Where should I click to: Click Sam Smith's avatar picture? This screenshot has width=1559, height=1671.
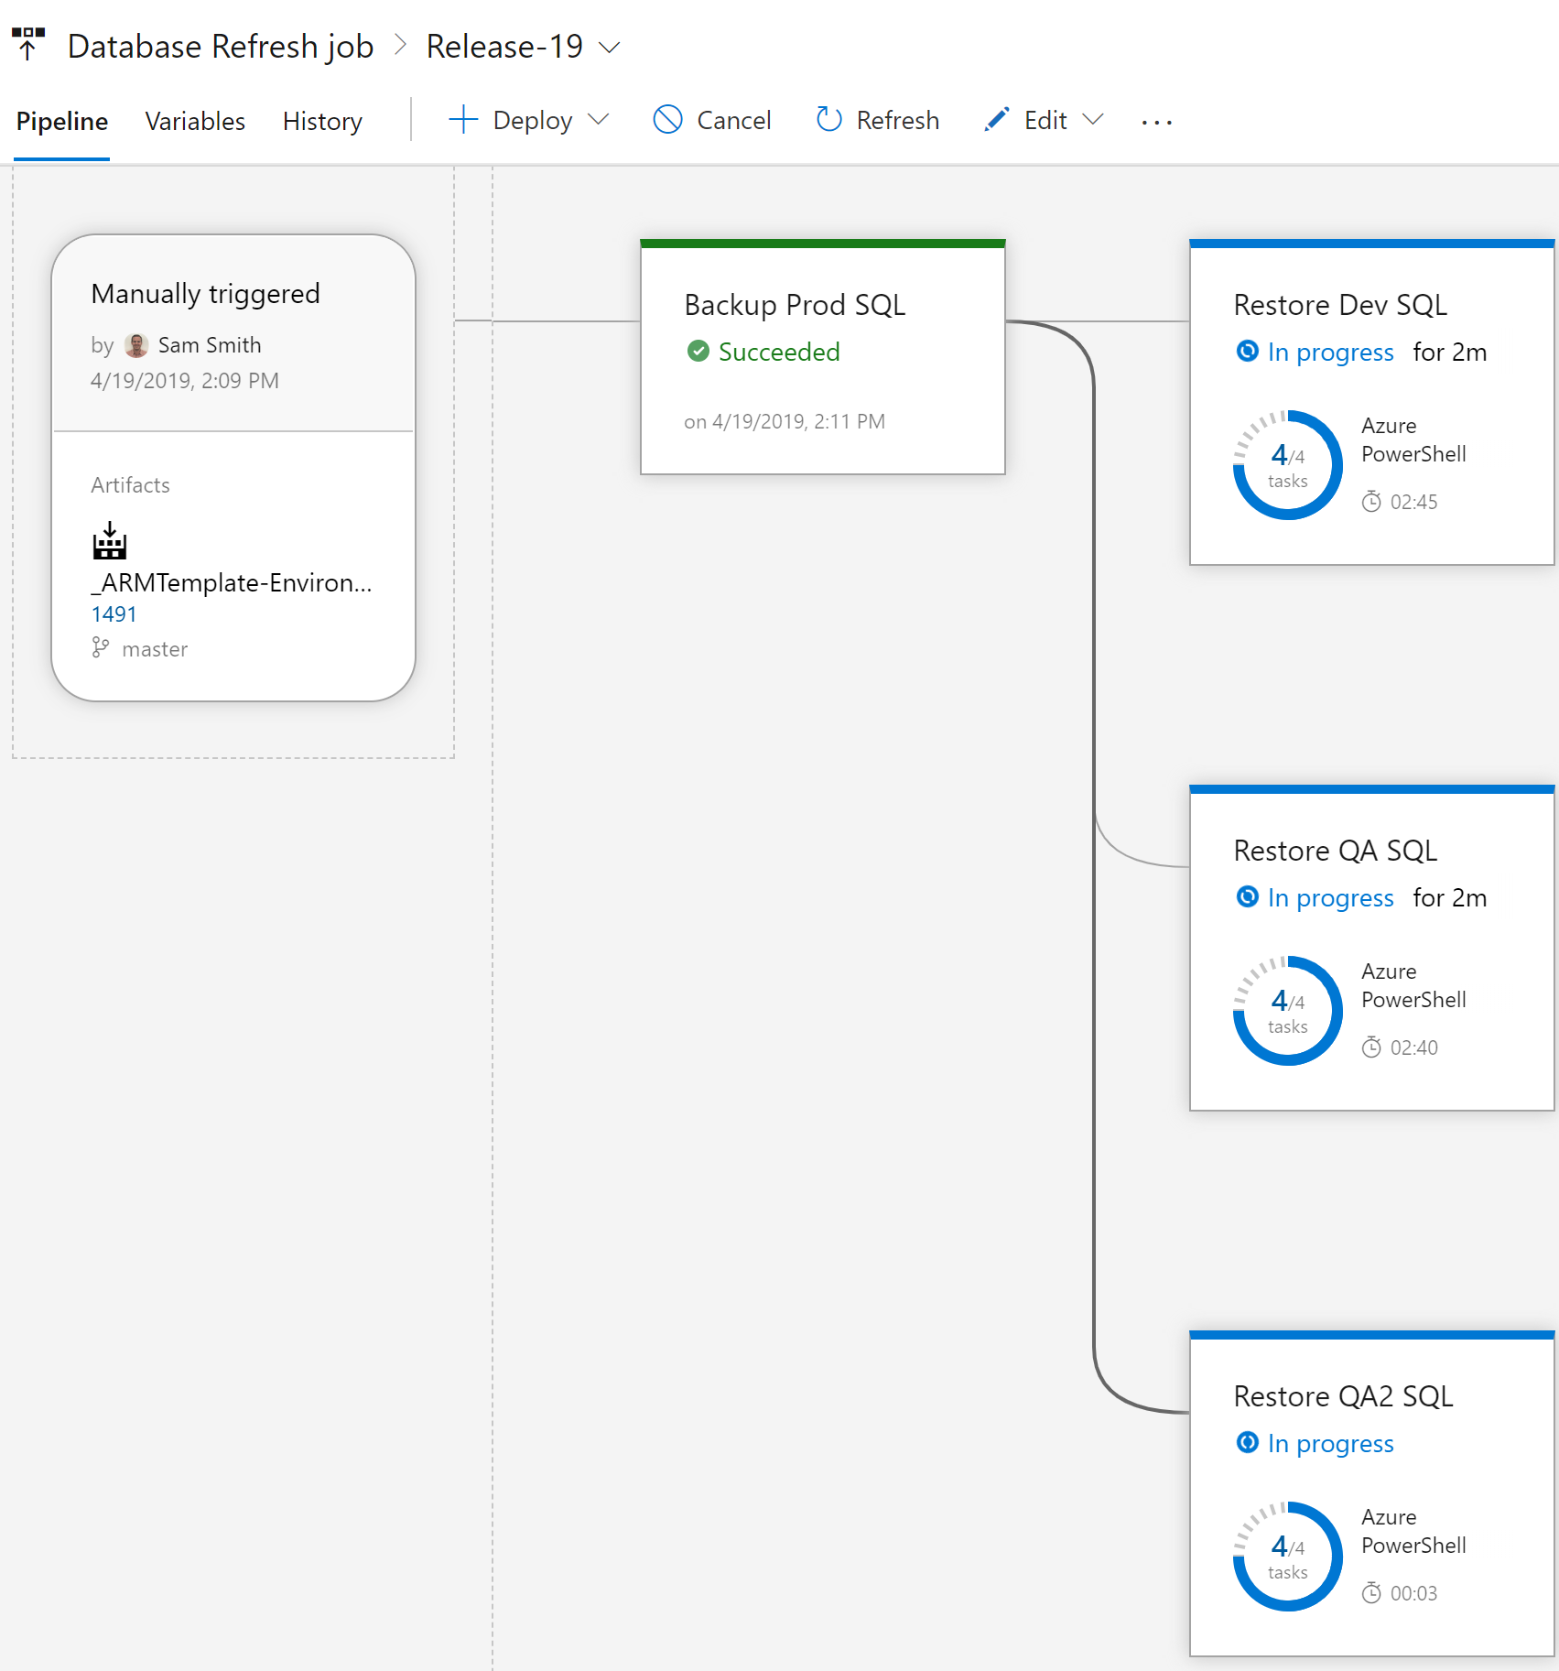(136, 345)
